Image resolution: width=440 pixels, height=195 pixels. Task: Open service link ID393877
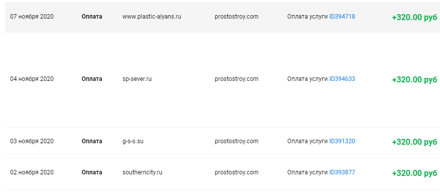coord(342,172)
